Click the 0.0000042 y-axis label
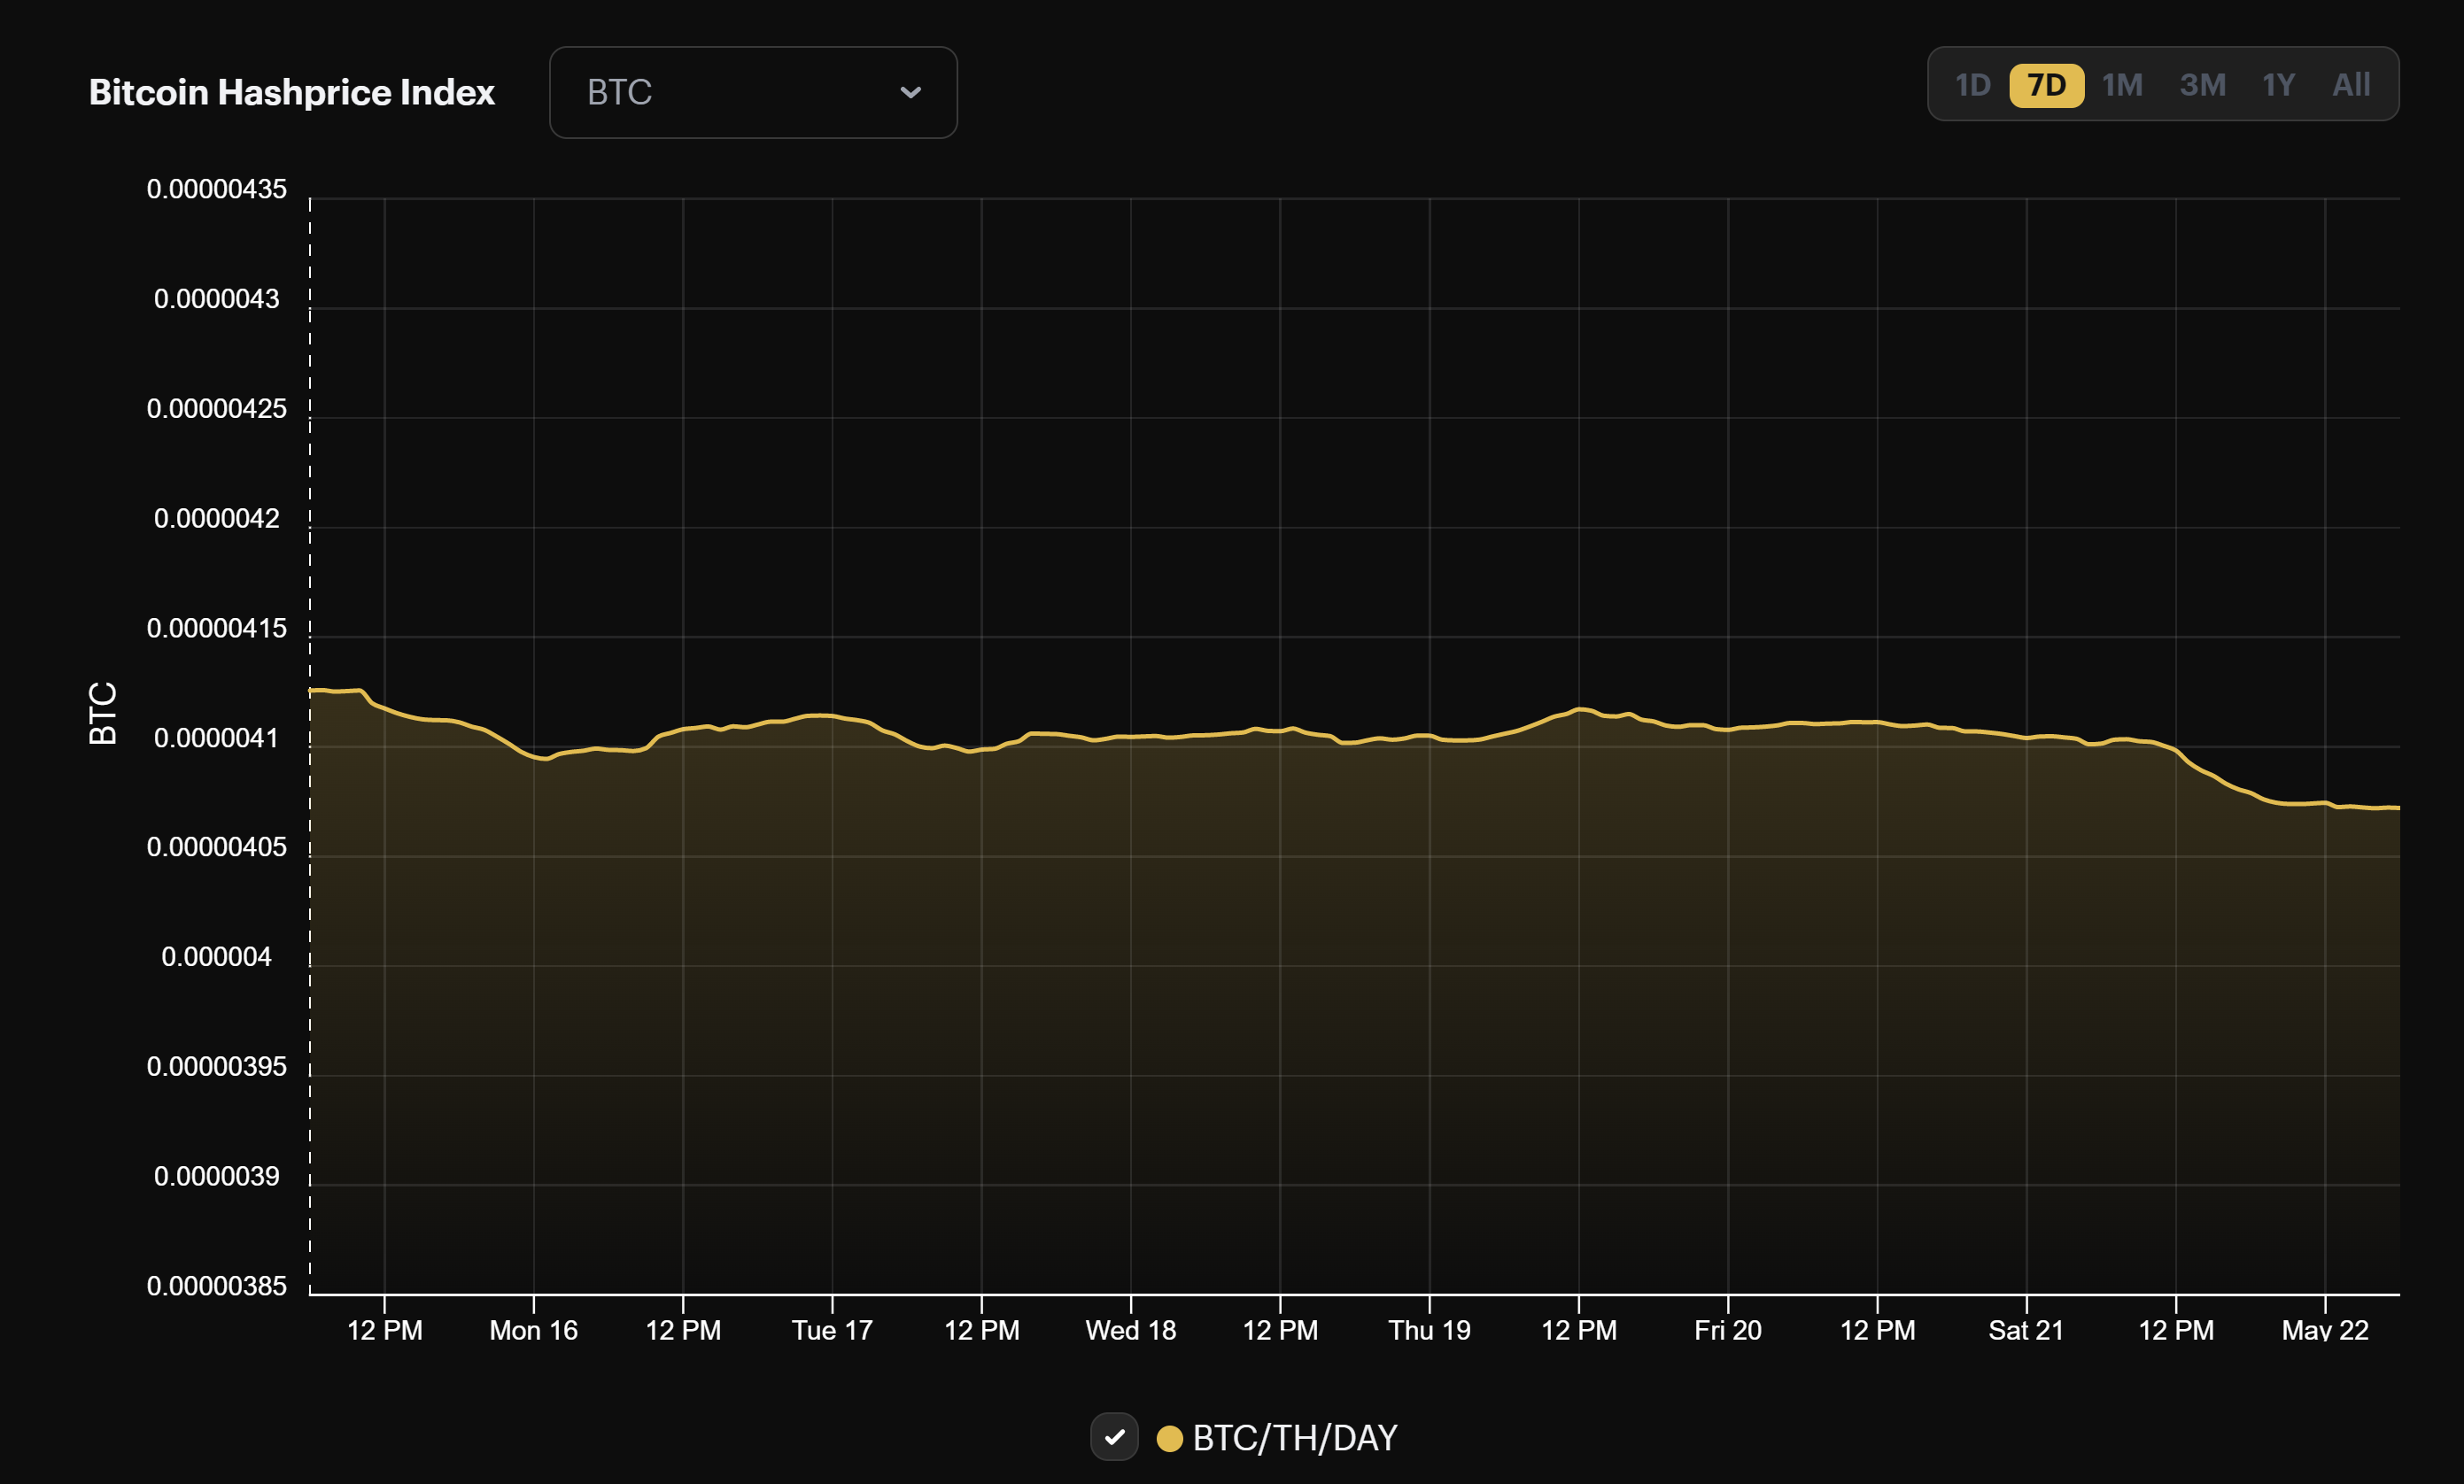The image size is (2464, 1484). (217, 518)
